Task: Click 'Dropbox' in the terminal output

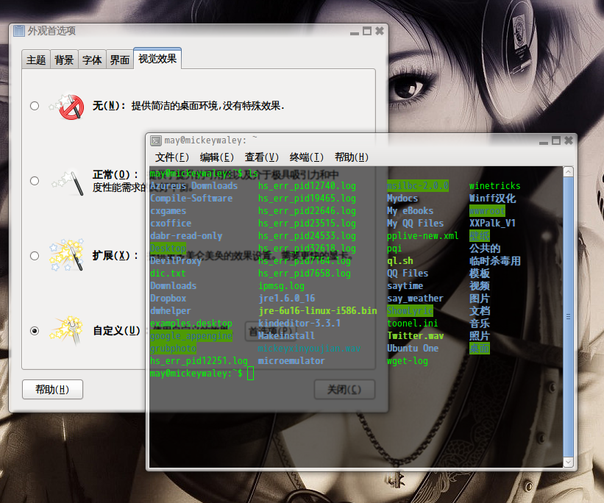Action: [168, 299]
